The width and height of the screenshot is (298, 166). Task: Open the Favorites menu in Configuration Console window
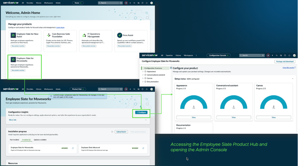(169, 55)
